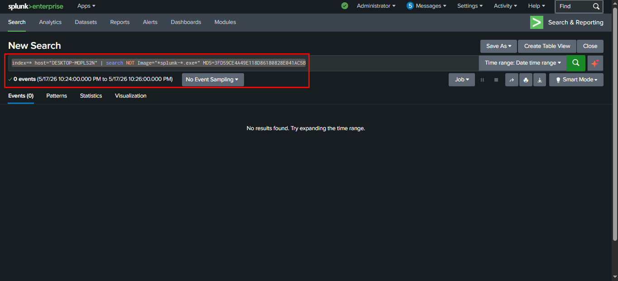
Task: Open the Apps dropdown menu
Action: (86, 6)
